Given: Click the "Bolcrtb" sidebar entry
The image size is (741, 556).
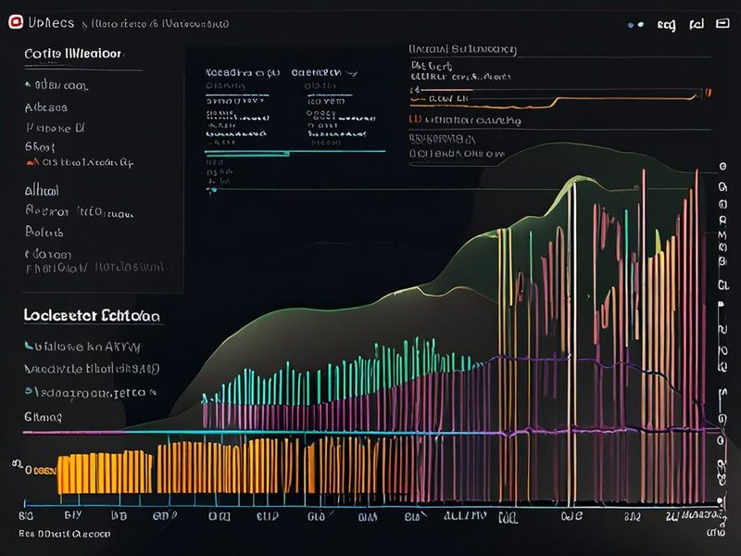Looking at the screenshot, I should (x=44, y=233).
